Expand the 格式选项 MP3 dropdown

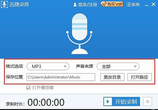click(x=48, y=67)
